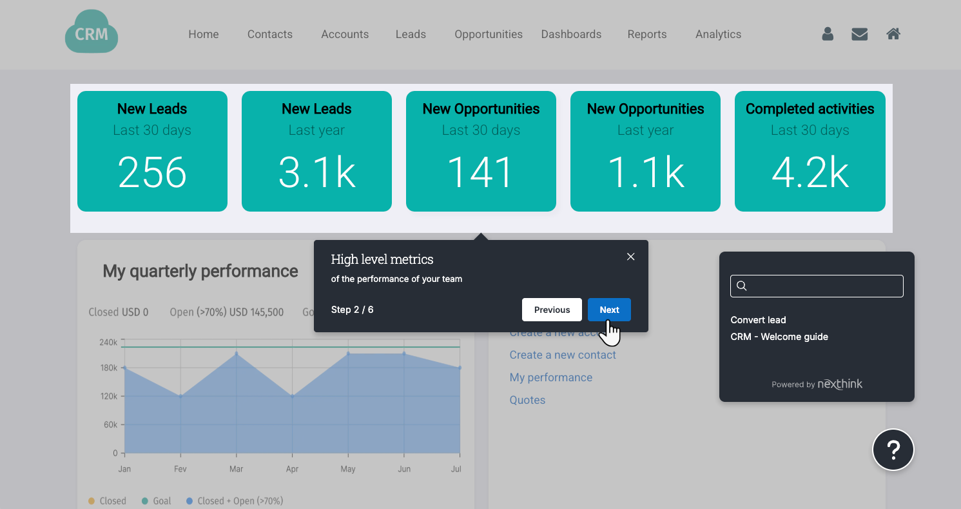Open the Leads menu item

point(411,34)
